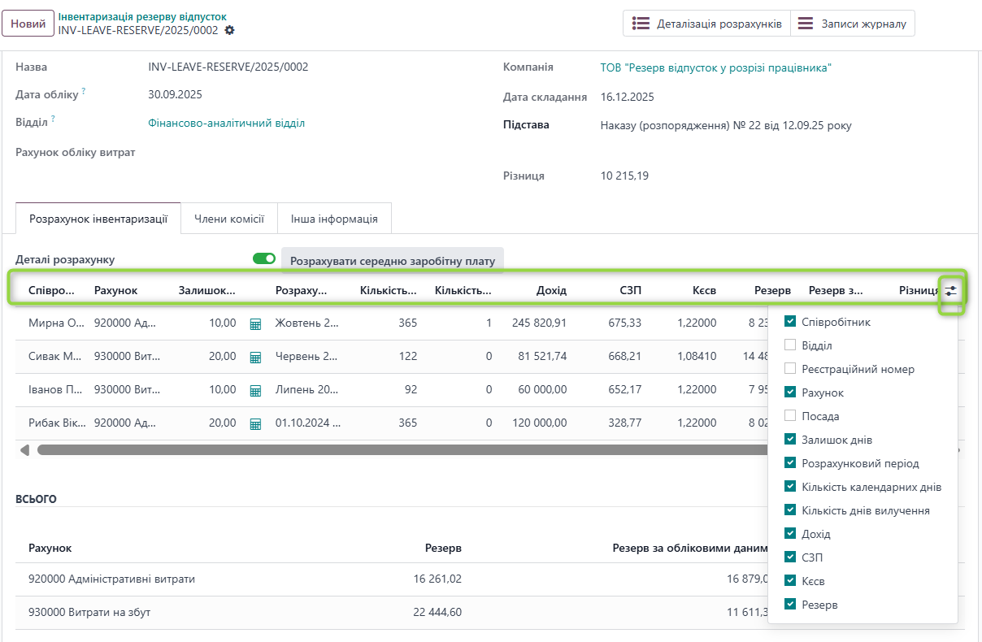982x642 pixels.
Task: Open Фінансово-аналітичний відділ department link
Action: click(226, 124)
